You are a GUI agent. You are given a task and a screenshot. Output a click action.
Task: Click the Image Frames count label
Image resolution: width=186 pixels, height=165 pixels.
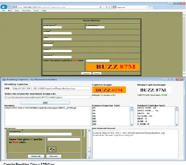click(104, 95)
